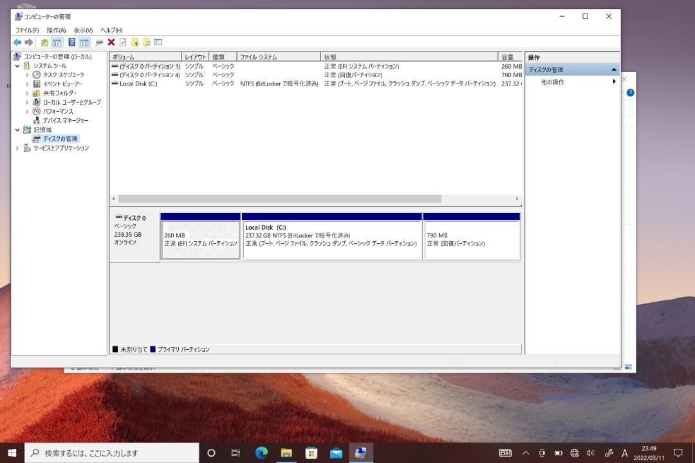
Task: Collapse the ディスクの管理 actions section arrow
Action: coord(614,69)
